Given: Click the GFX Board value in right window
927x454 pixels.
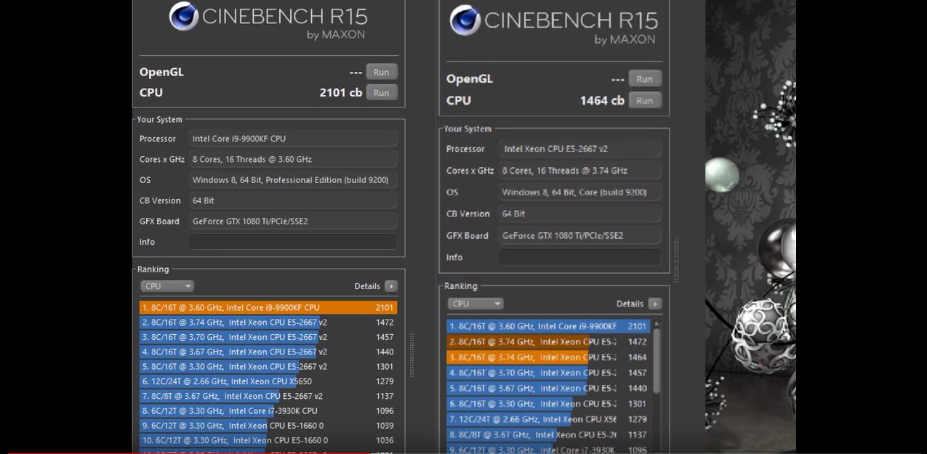Looking at the screenshot, I should tap(579, 235).
